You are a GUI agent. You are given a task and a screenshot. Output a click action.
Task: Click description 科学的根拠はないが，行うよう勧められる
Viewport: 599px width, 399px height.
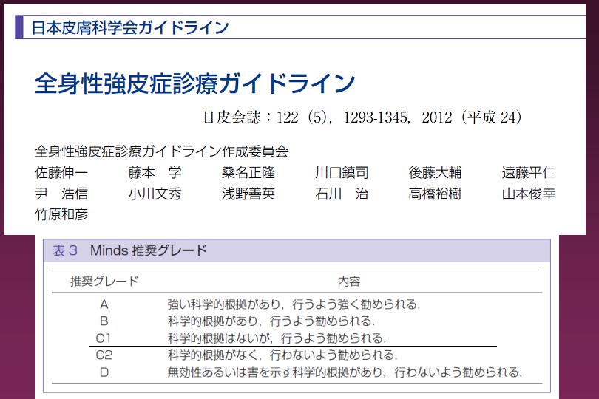tap(277, 338)
